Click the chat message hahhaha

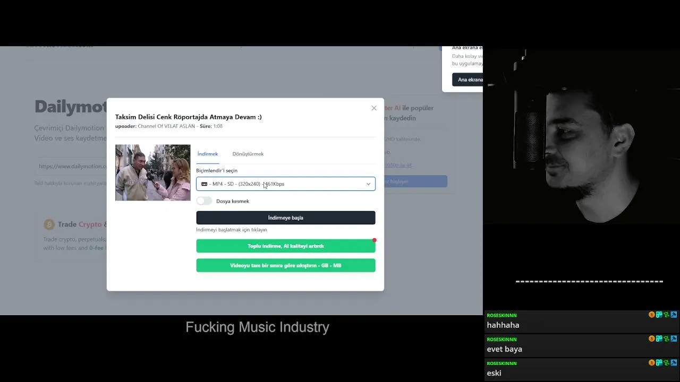[x=503, y=325]
